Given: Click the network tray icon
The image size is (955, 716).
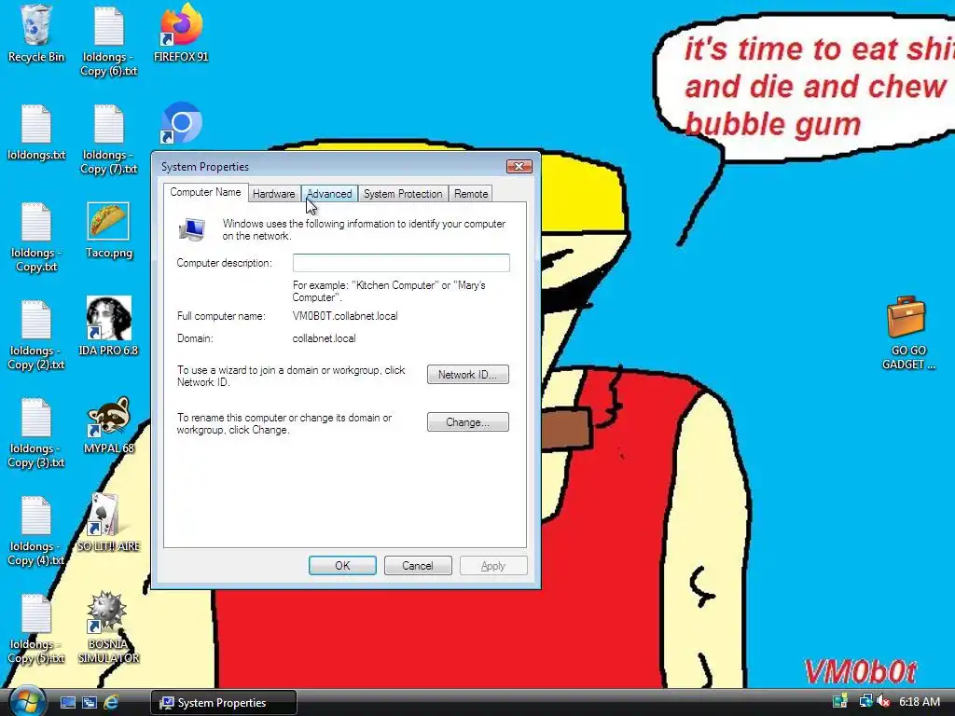Looking at the screenshot, I should click(865, 702).
